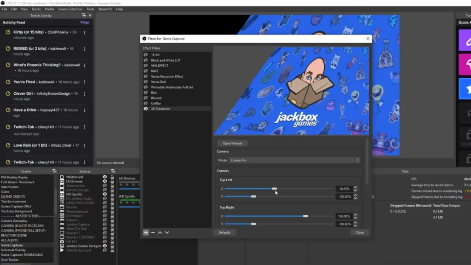This screenshot has height=265, width=471.
Task: Adjust Top Right X slider handle
Action: tap(305, 216)
